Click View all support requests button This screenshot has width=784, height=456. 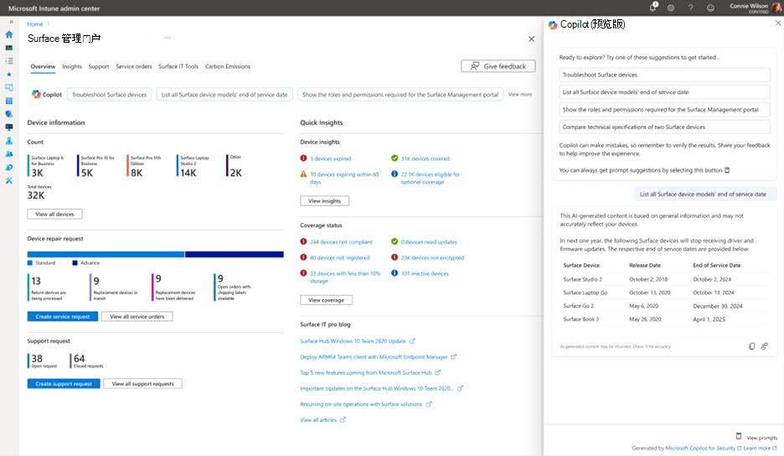click(142, 383)
